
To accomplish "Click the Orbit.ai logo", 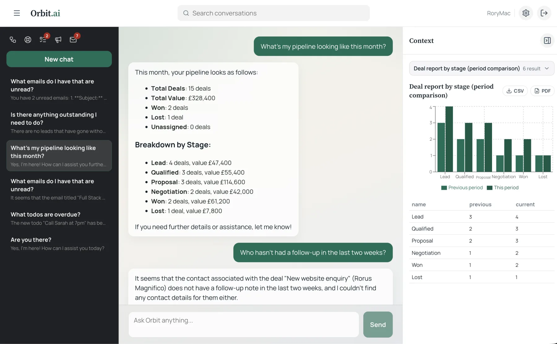I will pos(45,13).
